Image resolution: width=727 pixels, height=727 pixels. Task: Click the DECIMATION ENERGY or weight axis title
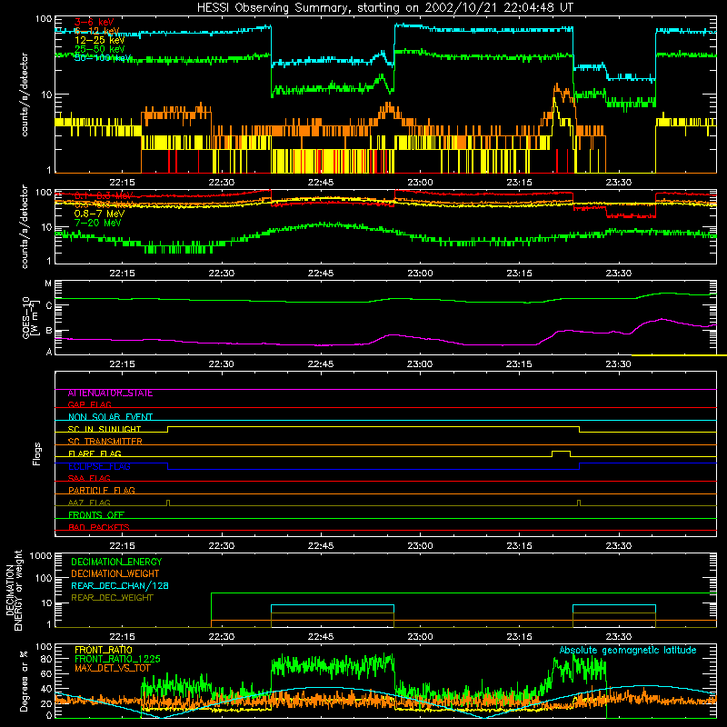coord(15,590)
